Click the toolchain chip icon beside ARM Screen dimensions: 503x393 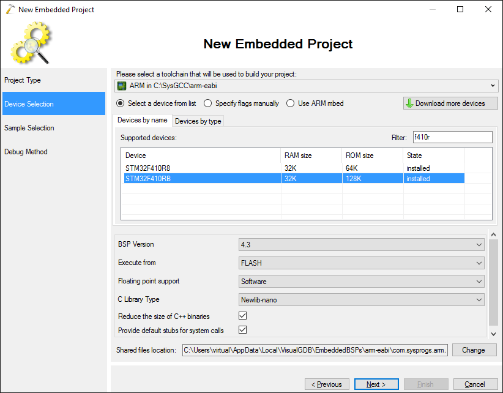(121, 86)
